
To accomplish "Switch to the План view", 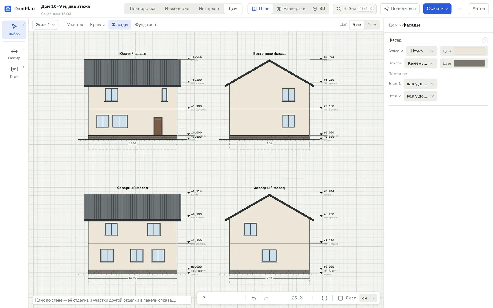I will point(261,9).
